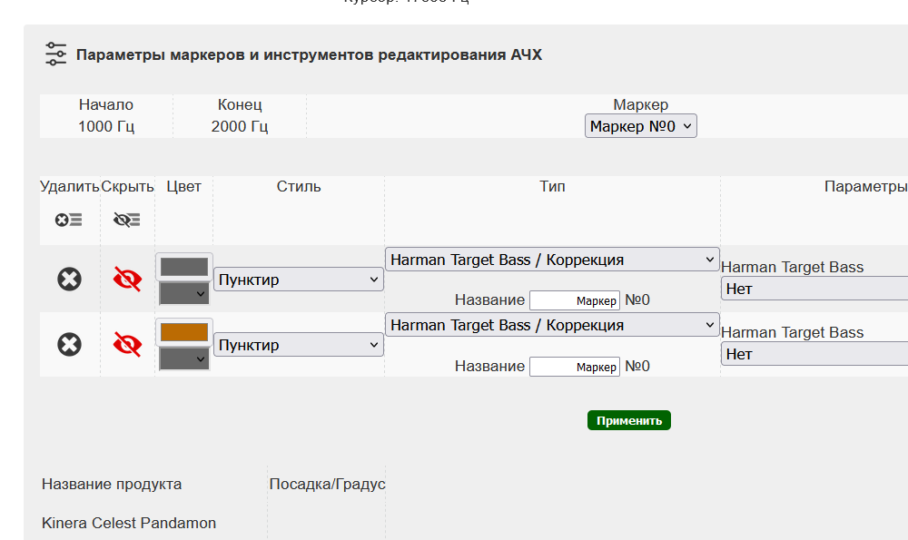
Task: Open second row Нет parameter dropdown
Action: 814,354
